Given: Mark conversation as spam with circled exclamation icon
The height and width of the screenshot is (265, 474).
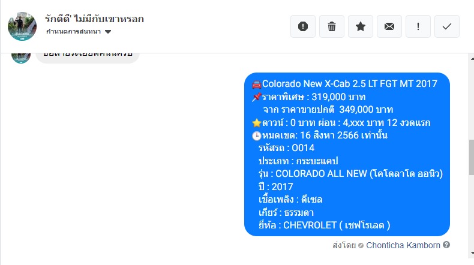Looking at the screenshot, I should click(x=302, y=26).
